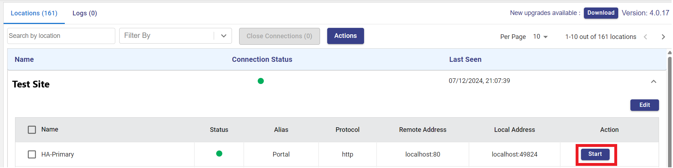
Task: Collapse the Test Site row
Action: tap(653, 81)
